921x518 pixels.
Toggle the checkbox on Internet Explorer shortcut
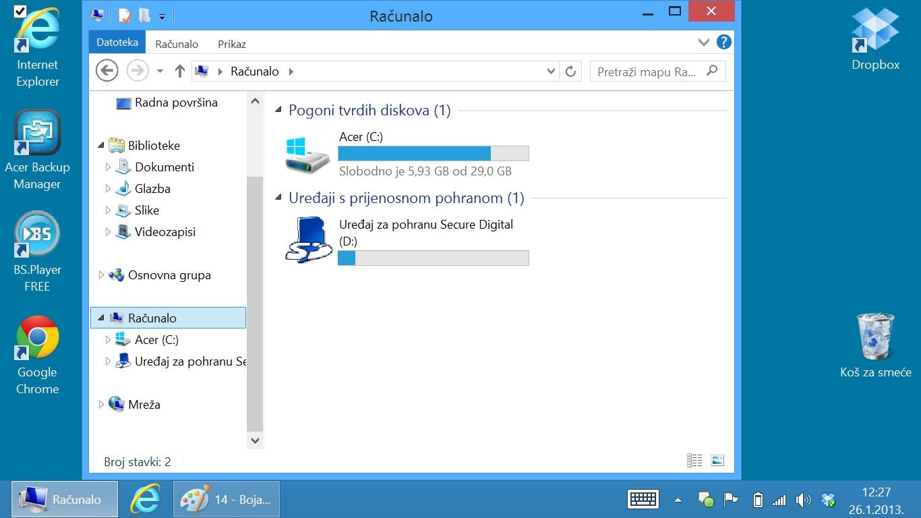click(20, 11)
